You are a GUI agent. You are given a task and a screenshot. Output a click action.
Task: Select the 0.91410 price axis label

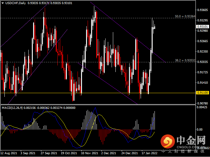pos(202,83)
